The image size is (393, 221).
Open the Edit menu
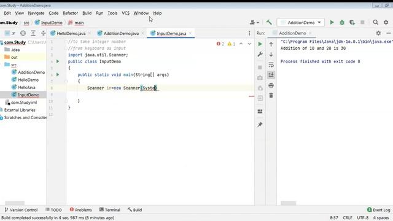(7, 13)
